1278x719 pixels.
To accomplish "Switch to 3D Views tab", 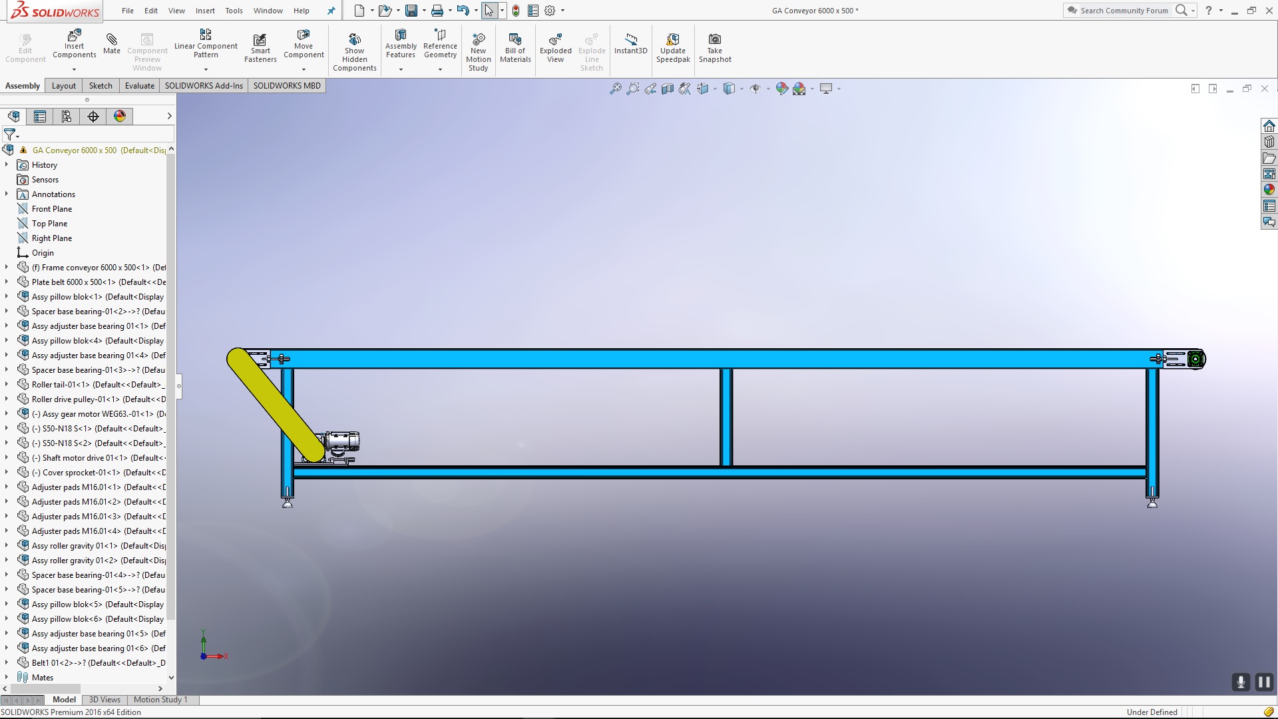I will point(105,700).
